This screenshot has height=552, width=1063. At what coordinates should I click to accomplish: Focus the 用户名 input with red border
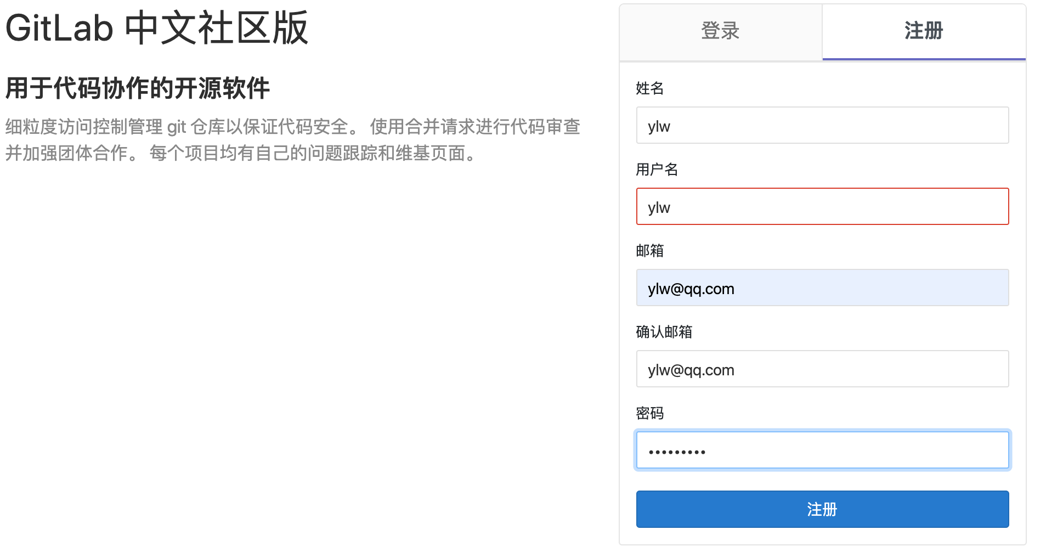[822, 206]
